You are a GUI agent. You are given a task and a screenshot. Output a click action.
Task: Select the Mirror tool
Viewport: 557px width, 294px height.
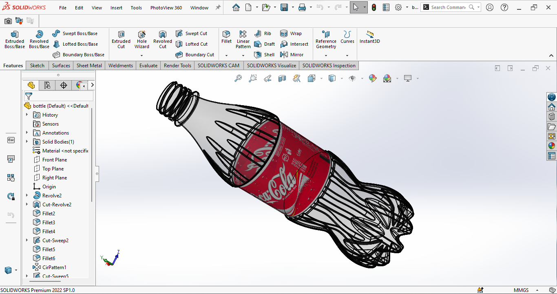(x=292, y=55)
